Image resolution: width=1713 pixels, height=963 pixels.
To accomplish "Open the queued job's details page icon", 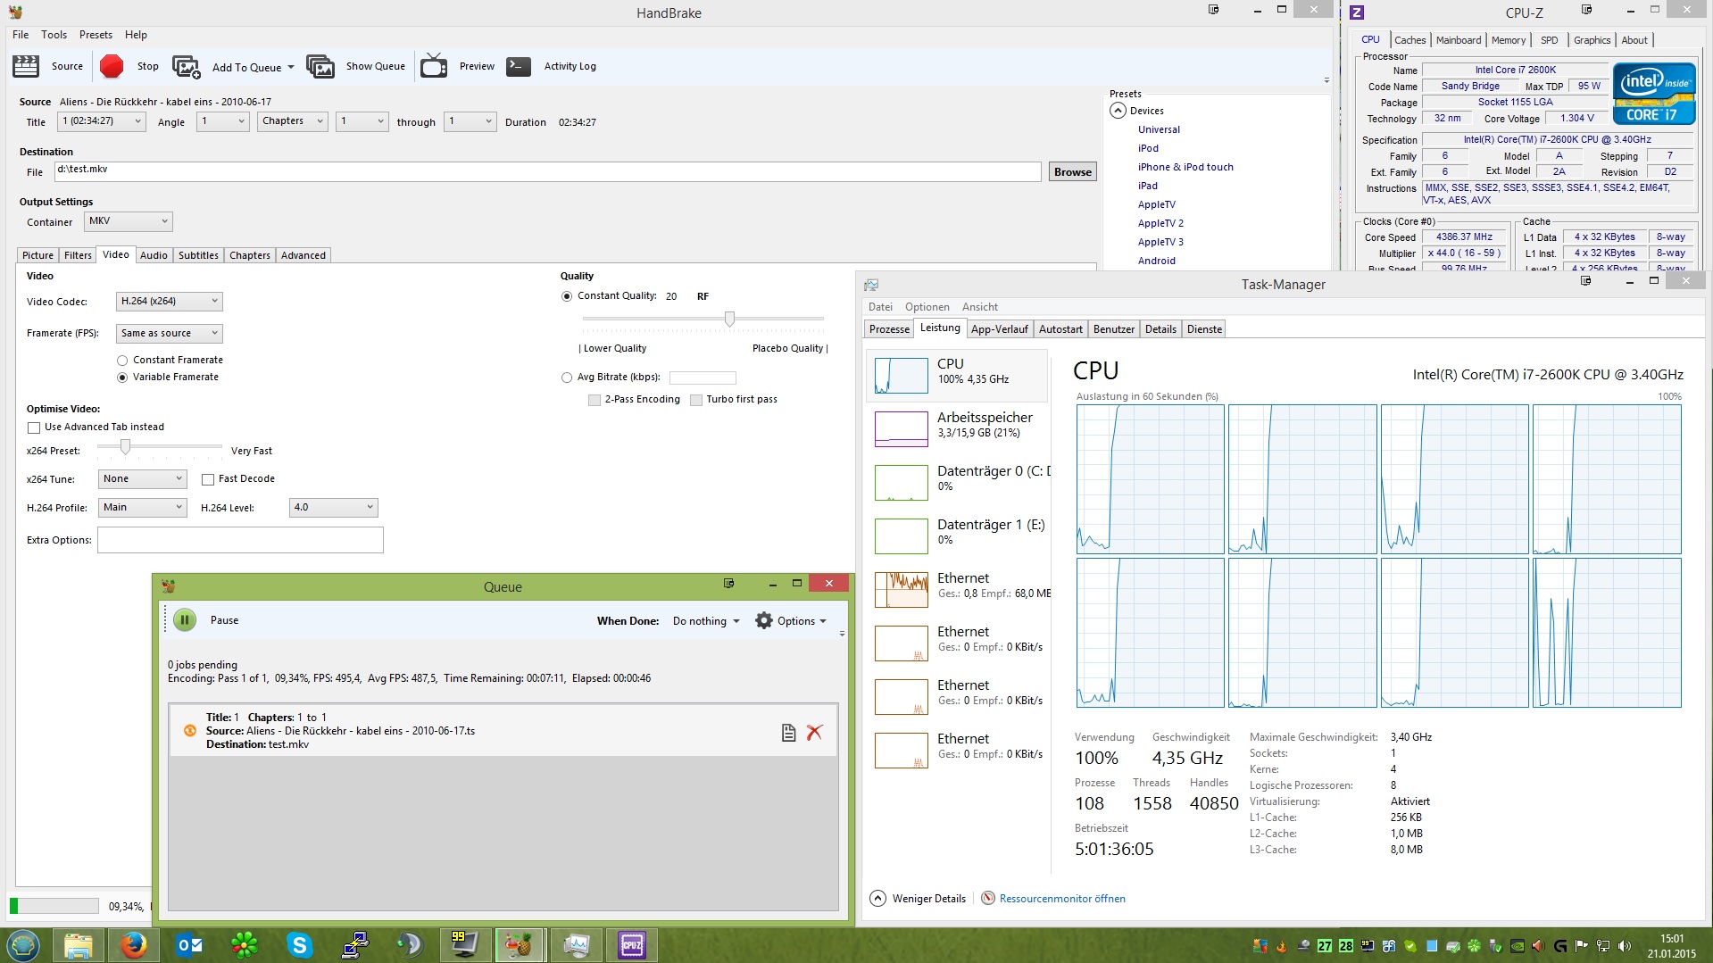I will click(788, 733).
